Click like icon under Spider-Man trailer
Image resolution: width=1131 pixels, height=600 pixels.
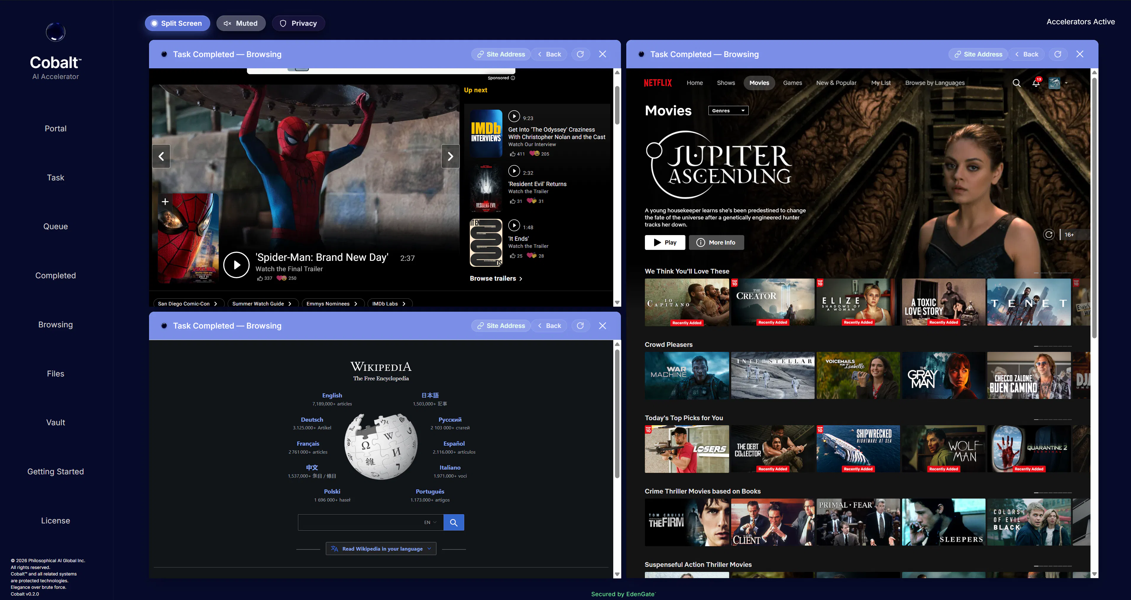click(260, 278)
